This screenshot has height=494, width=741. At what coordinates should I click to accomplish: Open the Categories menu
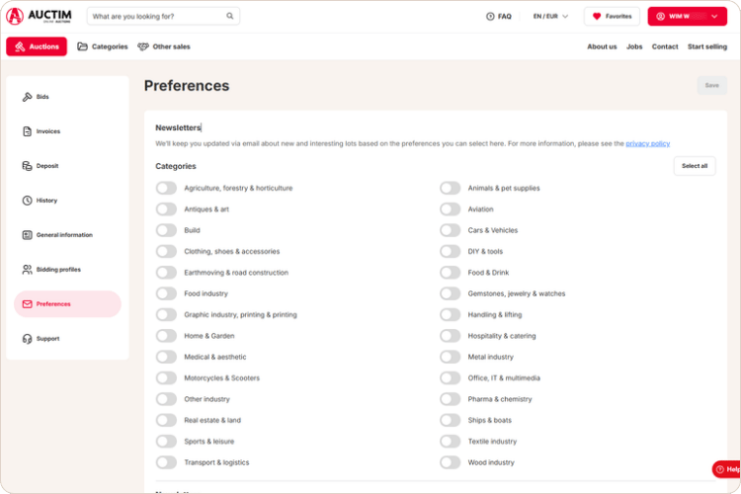(103, 46)
